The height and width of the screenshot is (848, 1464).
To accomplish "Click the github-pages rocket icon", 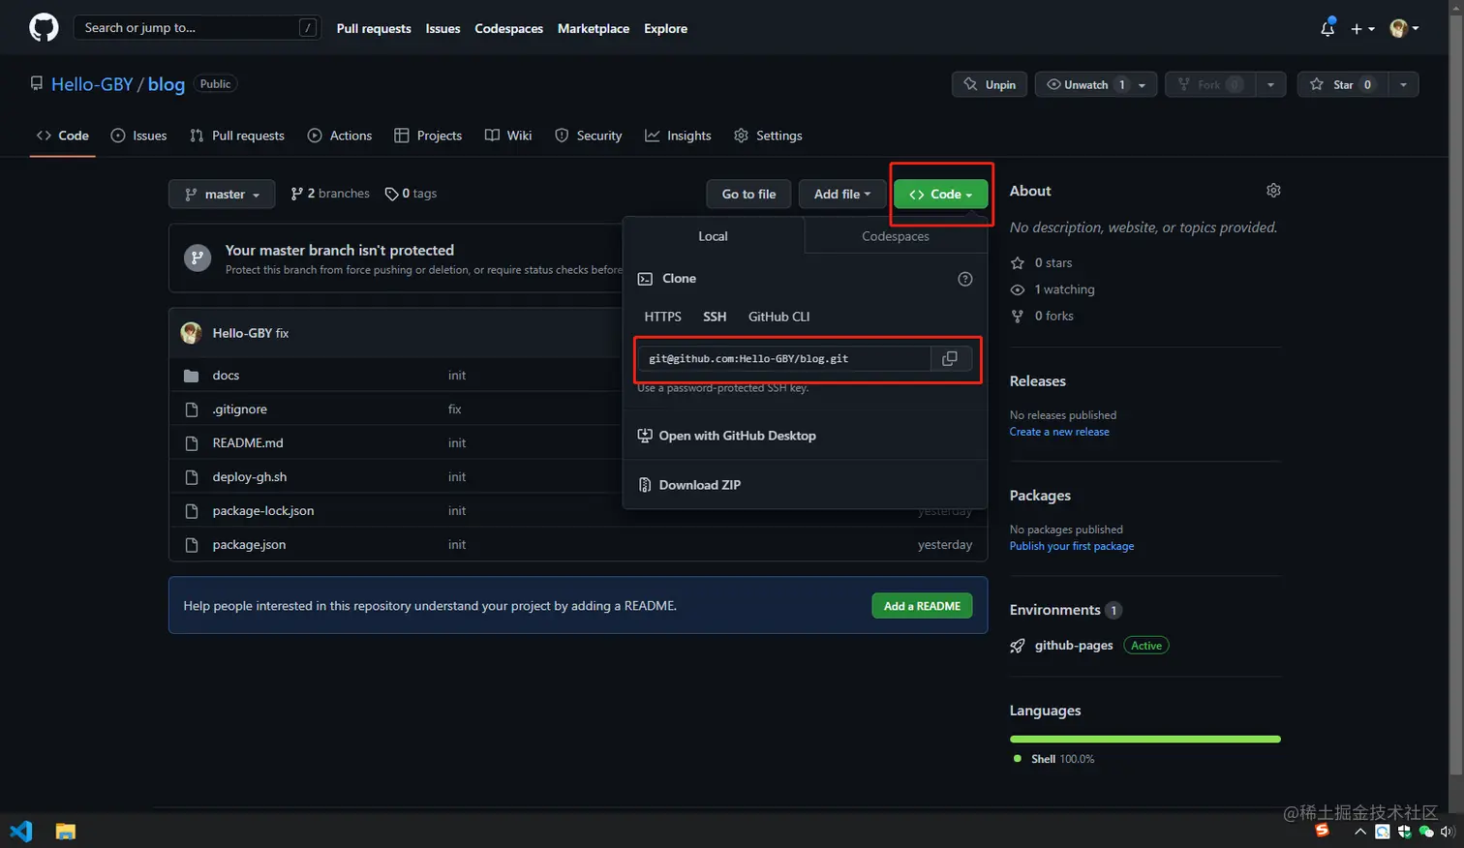I will 1018,646.
